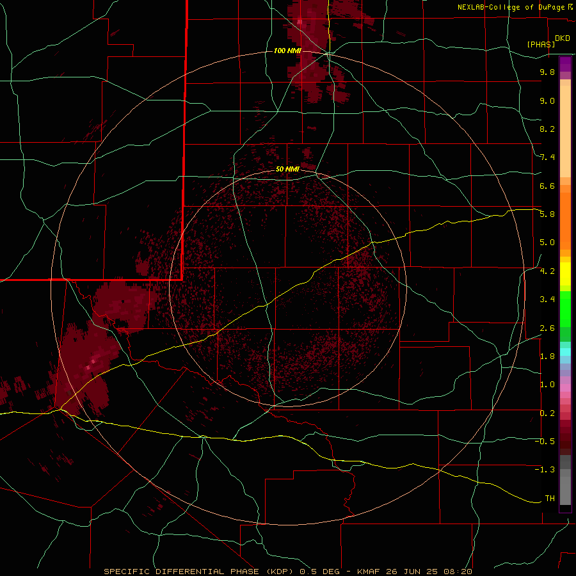
Task: Click the 1.8 value on the scale
Action: point(547,356)
